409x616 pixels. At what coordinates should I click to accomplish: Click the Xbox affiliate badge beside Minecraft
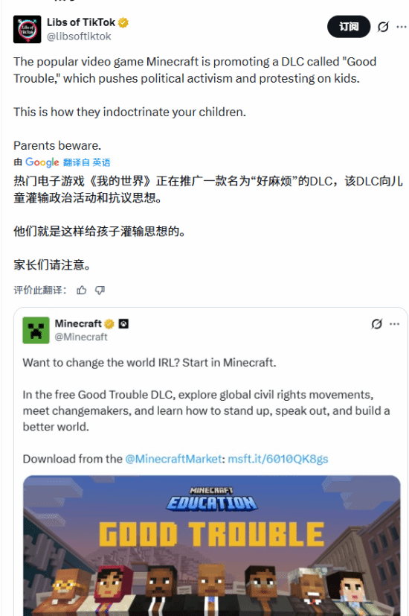click(x=123, y=324)
